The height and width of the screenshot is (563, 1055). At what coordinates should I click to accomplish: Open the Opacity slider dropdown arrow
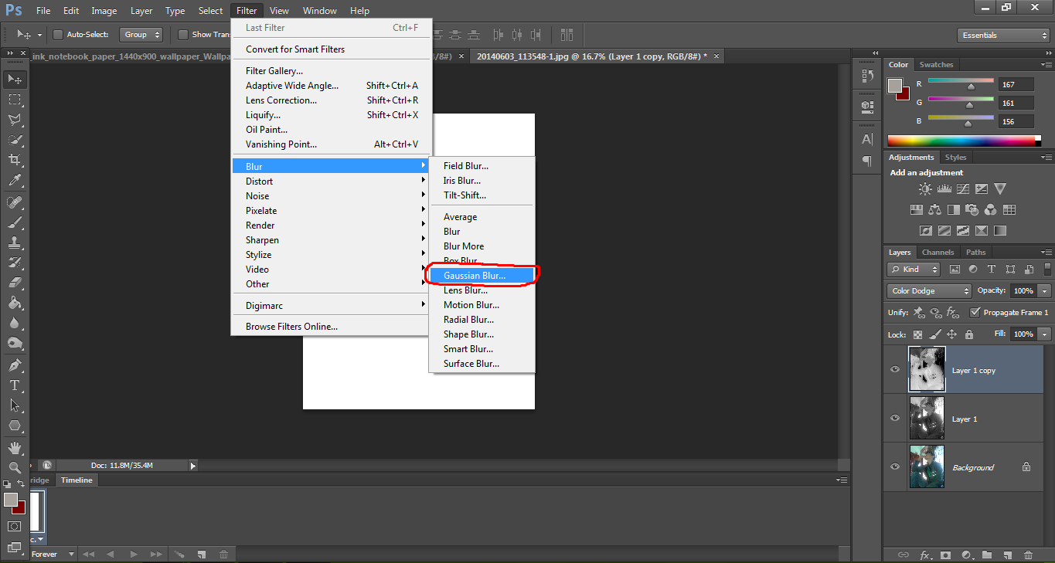1045,291
